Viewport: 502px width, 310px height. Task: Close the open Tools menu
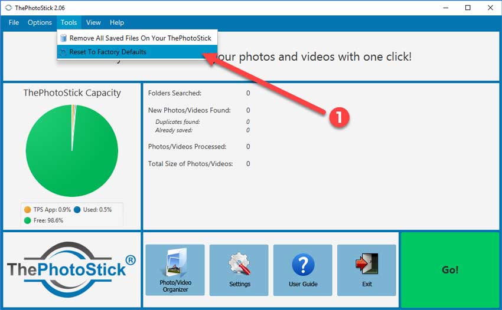pyautogui.click(x=69, y=22)
